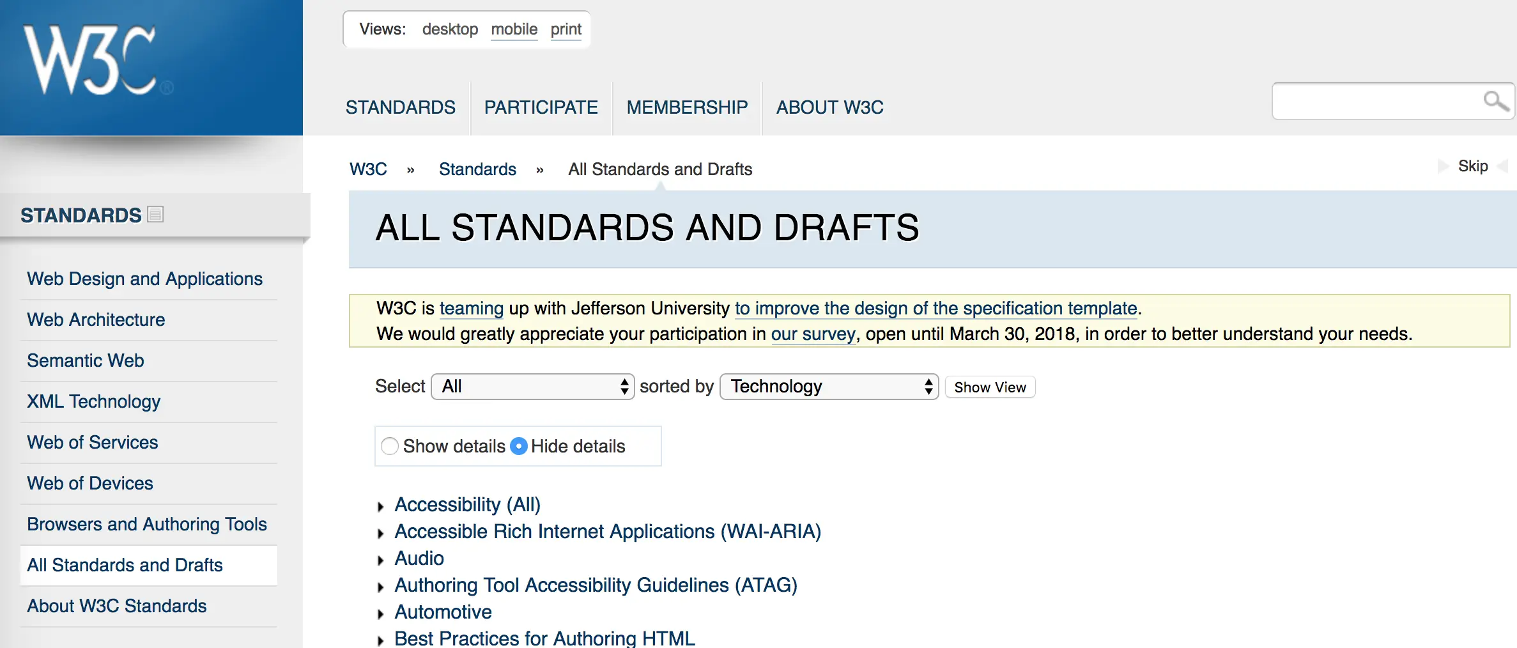This screenshot has width=1517, height=648.
Task: Open the sorted by Technology dropdown
Action: (829, 387)
